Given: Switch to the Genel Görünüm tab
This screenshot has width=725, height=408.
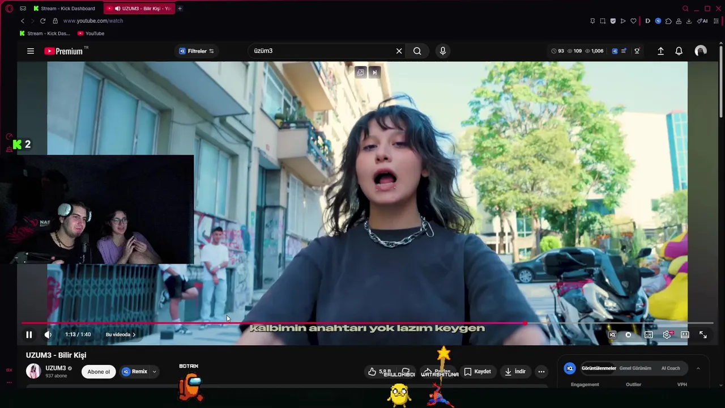Looking at the screenshot, I should click(x=635, y=368).
